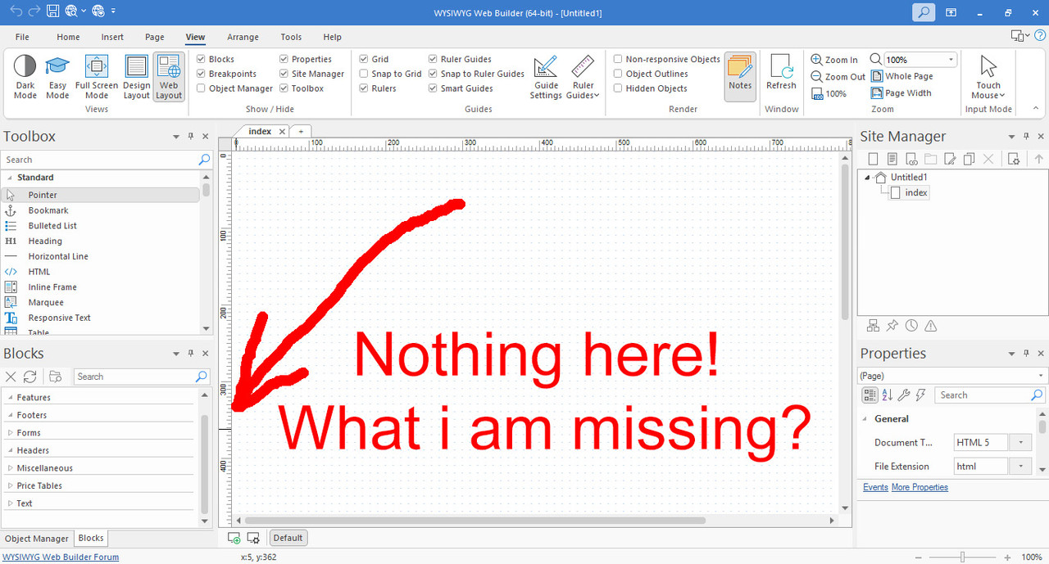Viewport: 1049px width, 564px height.
Task: Show events lightning icon in Properties
Action: (921, 395)
